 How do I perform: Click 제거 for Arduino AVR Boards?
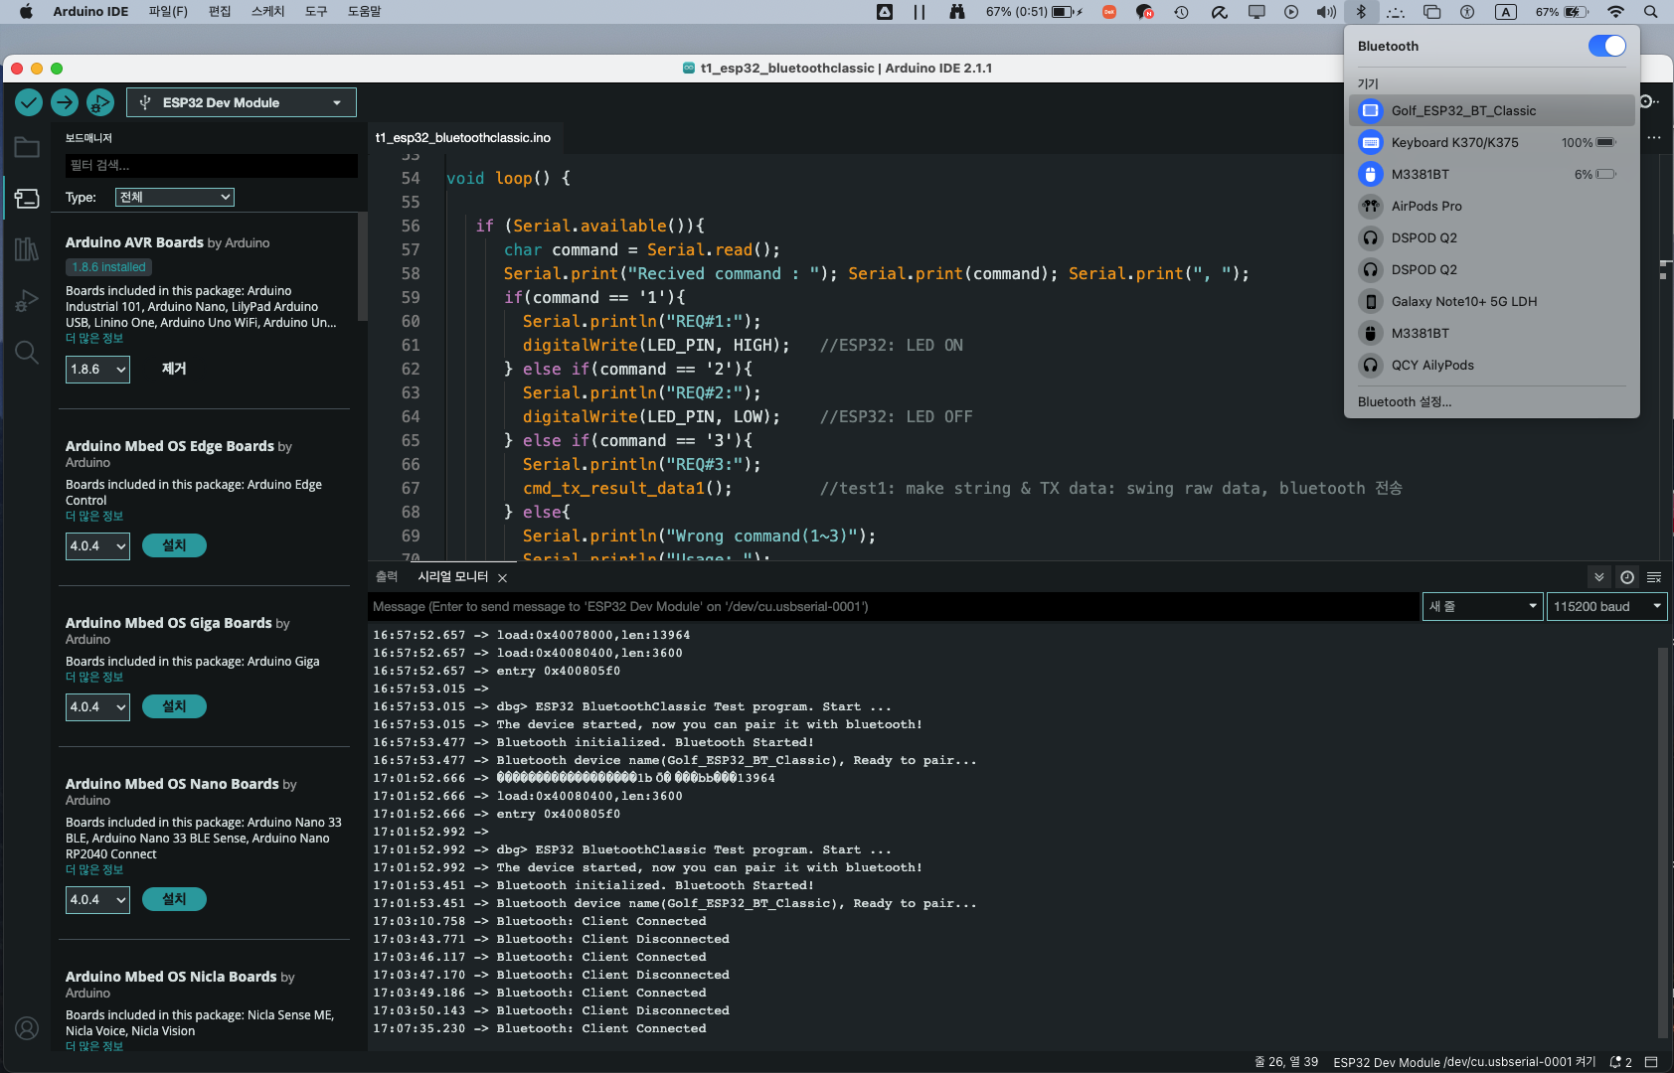[x=174, y=369]
